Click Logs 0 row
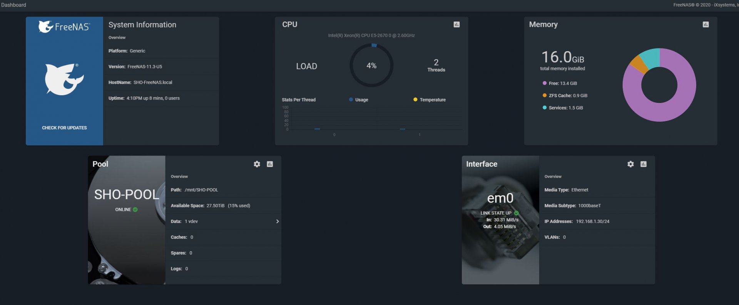Image resolution: width=739 pixels, height=305 pixels. [223, 269]
